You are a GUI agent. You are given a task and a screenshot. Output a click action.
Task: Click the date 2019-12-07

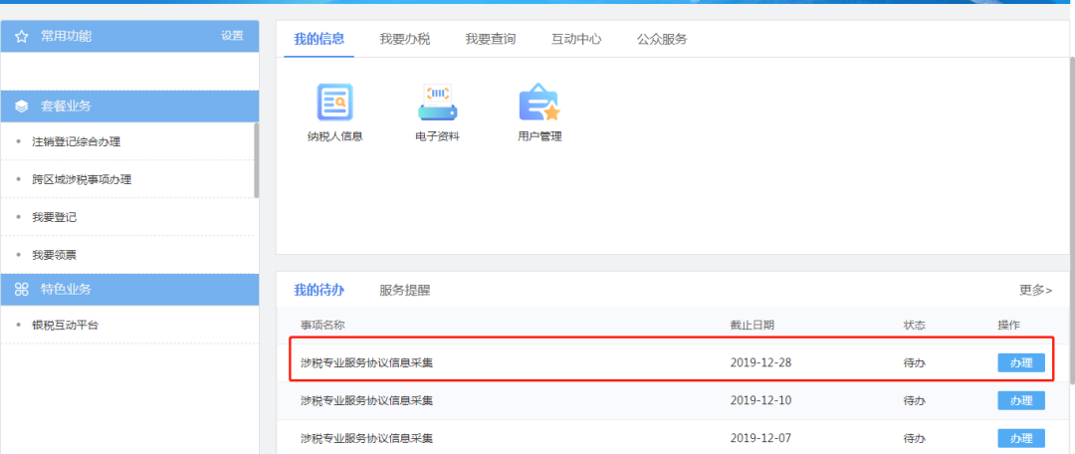(x=761, y=437)
